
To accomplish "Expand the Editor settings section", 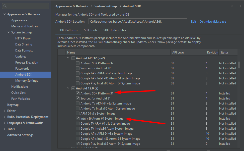I will point(5,111).
